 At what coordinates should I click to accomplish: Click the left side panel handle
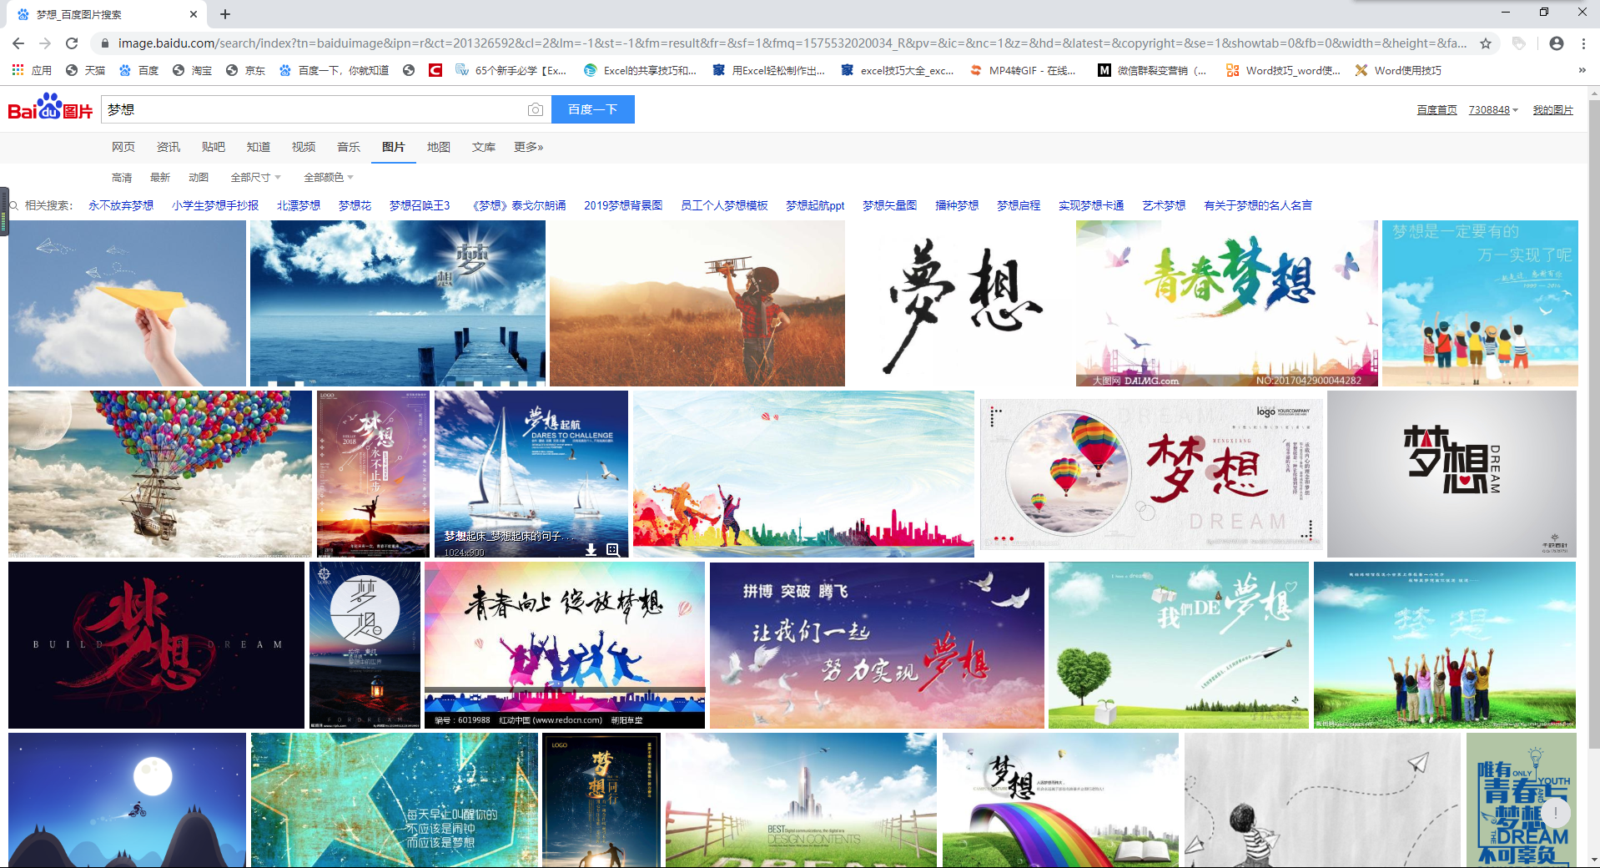point(4,211)
